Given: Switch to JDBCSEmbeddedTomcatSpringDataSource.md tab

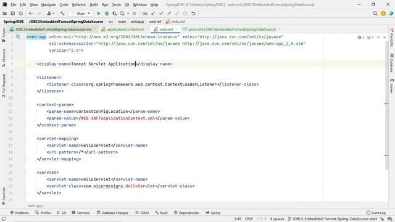Looking at the screenshot, I should point(53,29).
